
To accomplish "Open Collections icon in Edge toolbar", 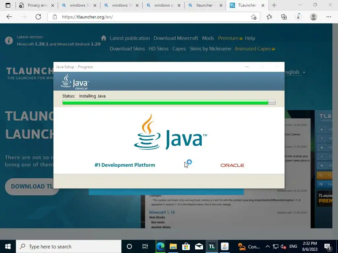I will coord(284,17).
